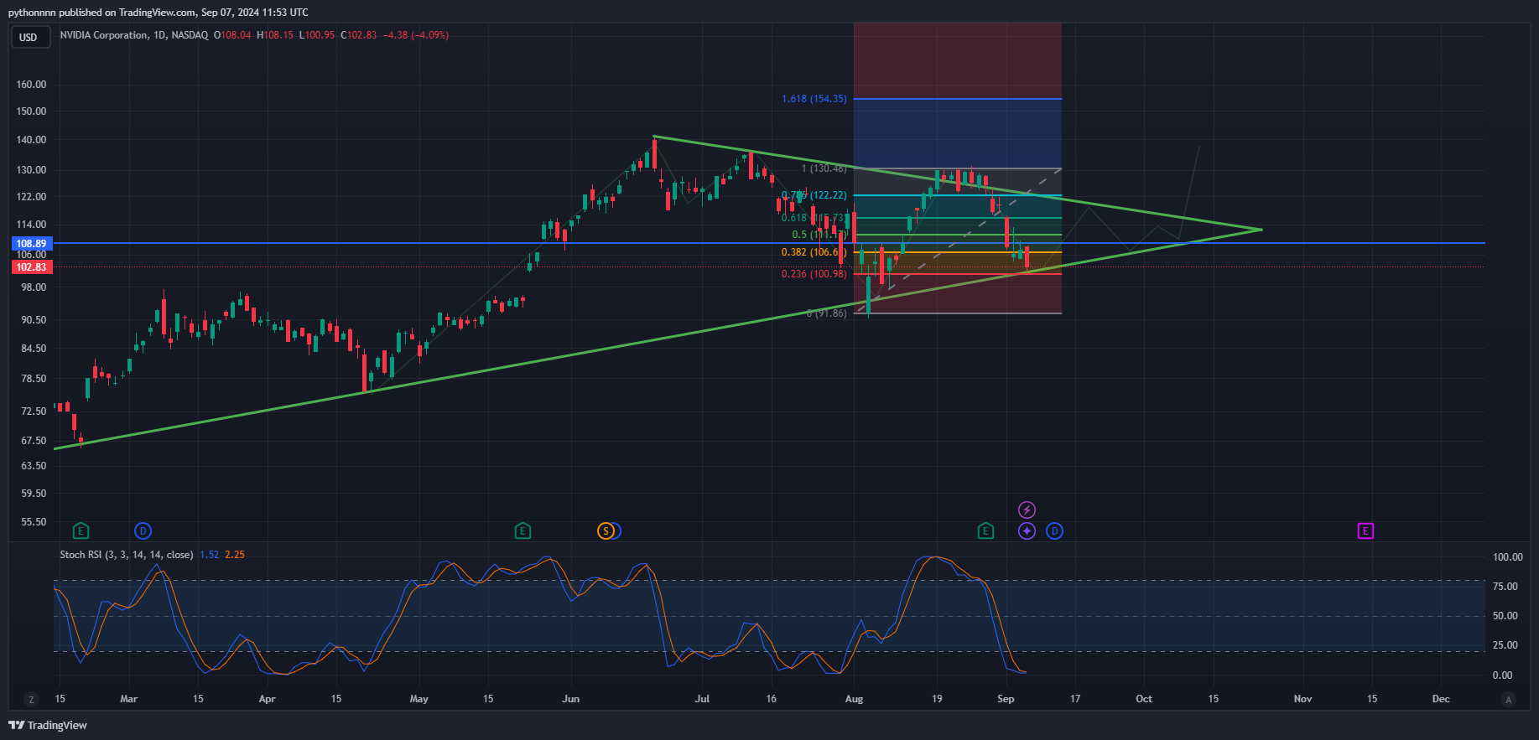Click the change value −4.38 (−4.09%)

tap(415, 35)
